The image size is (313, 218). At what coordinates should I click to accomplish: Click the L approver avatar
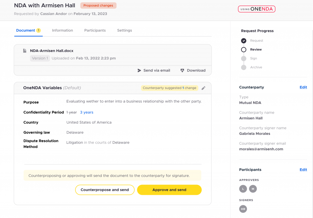(243, 189)
